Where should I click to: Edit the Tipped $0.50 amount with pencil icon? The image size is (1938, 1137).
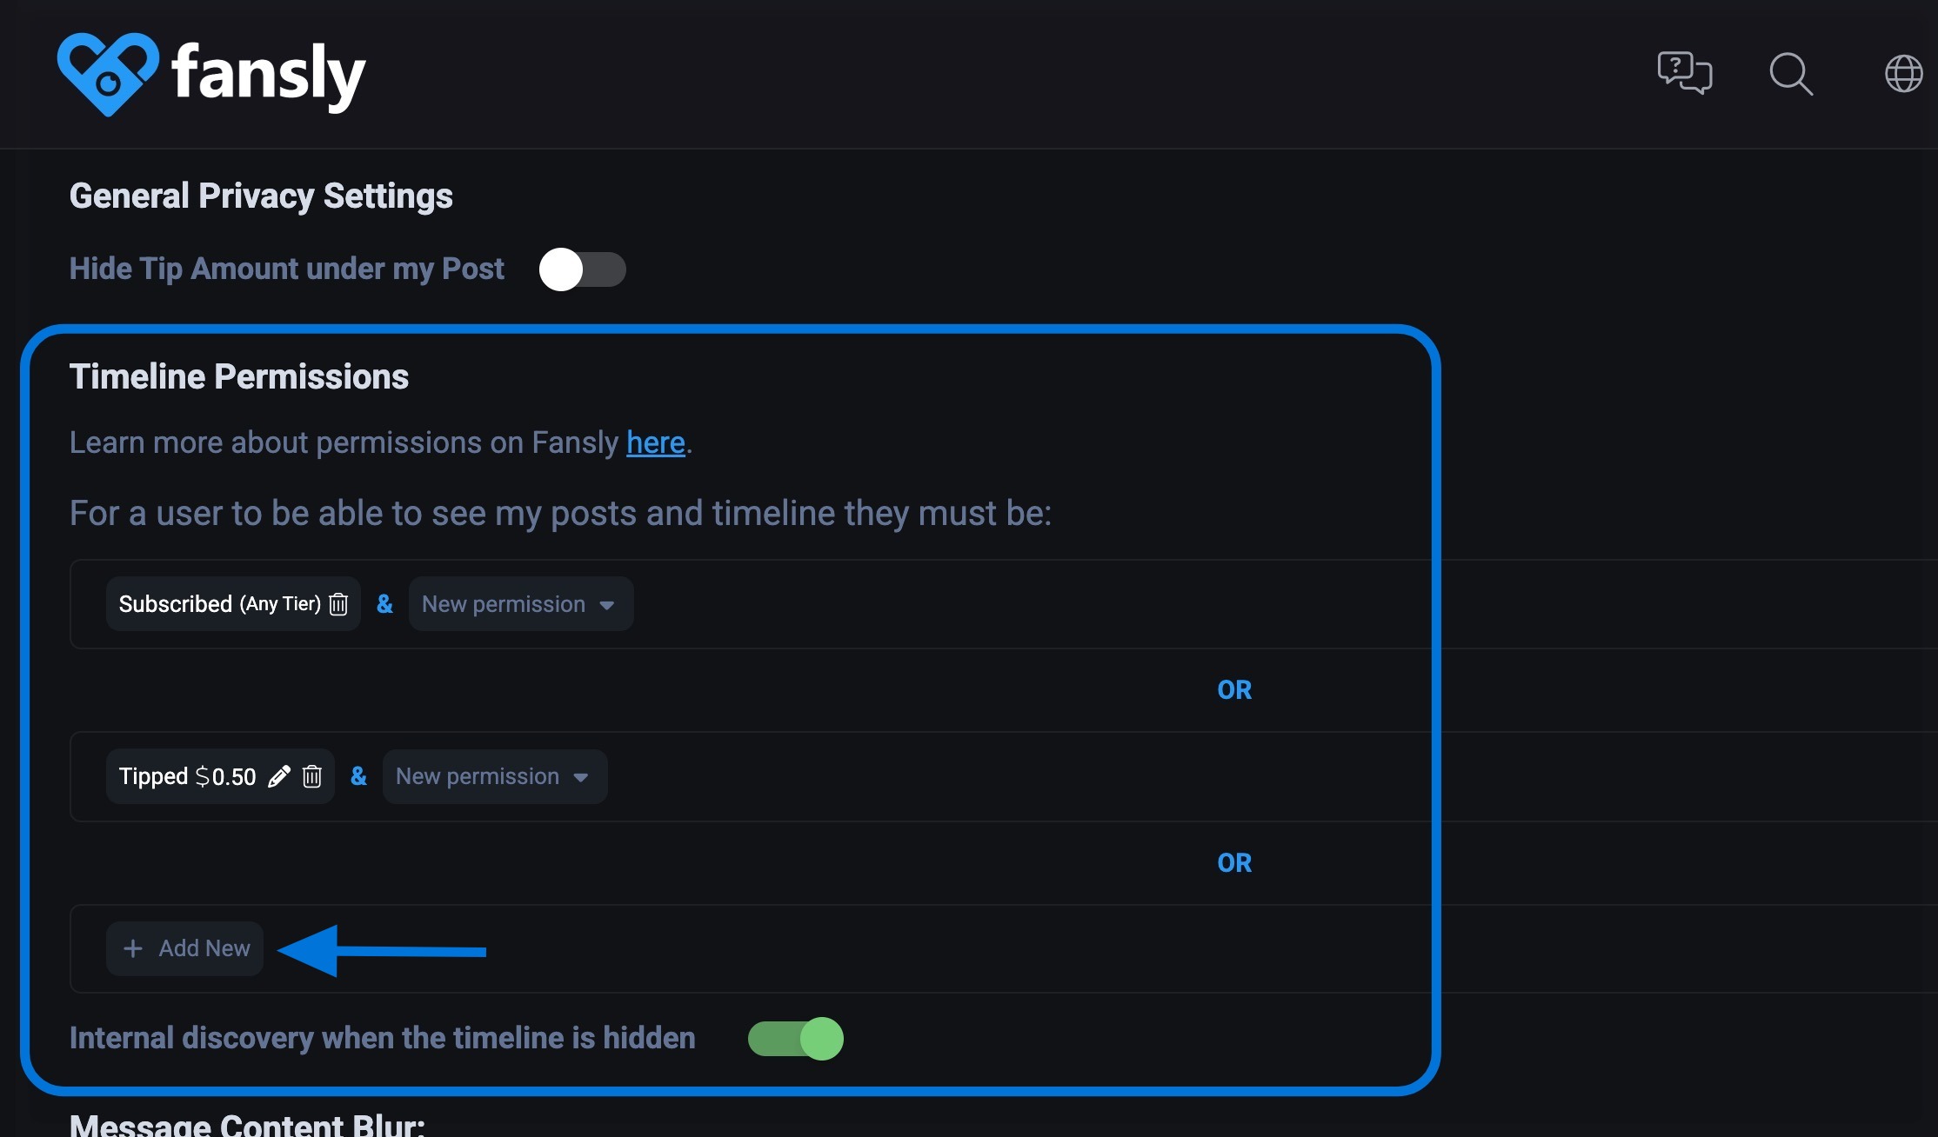(279, 776)
